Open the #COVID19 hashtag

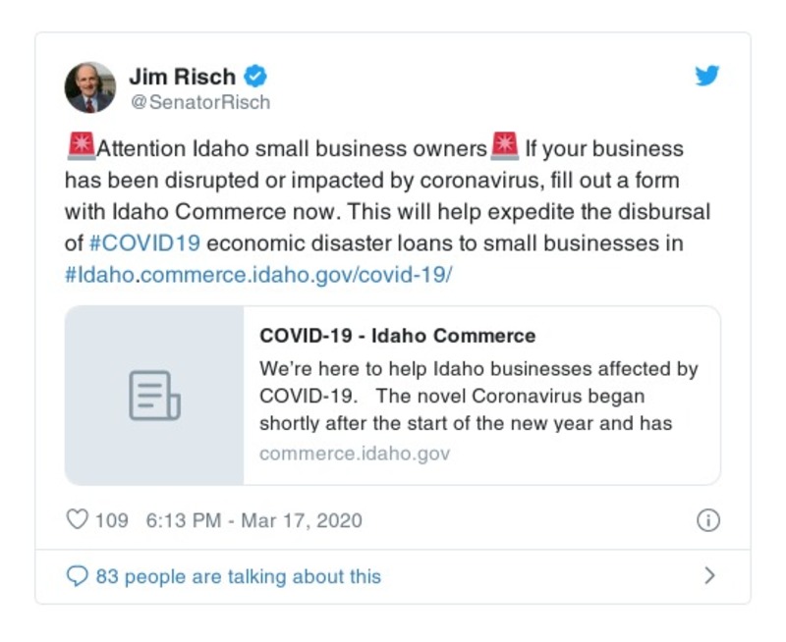(x=144, y=243)
